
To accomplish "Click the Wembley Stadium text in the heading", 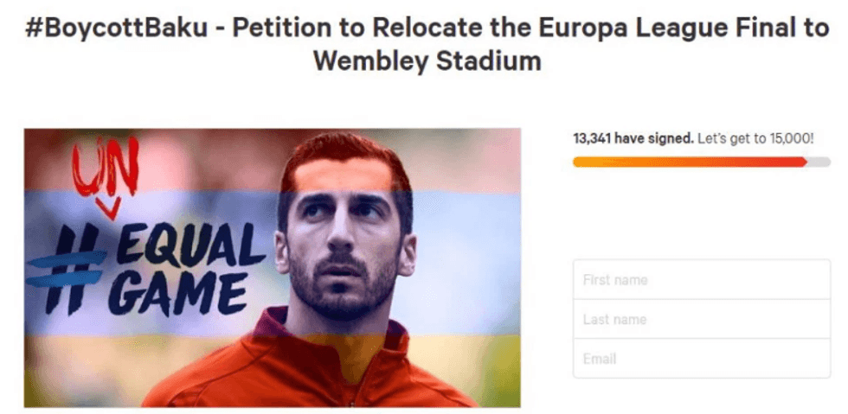I will 427,61.
